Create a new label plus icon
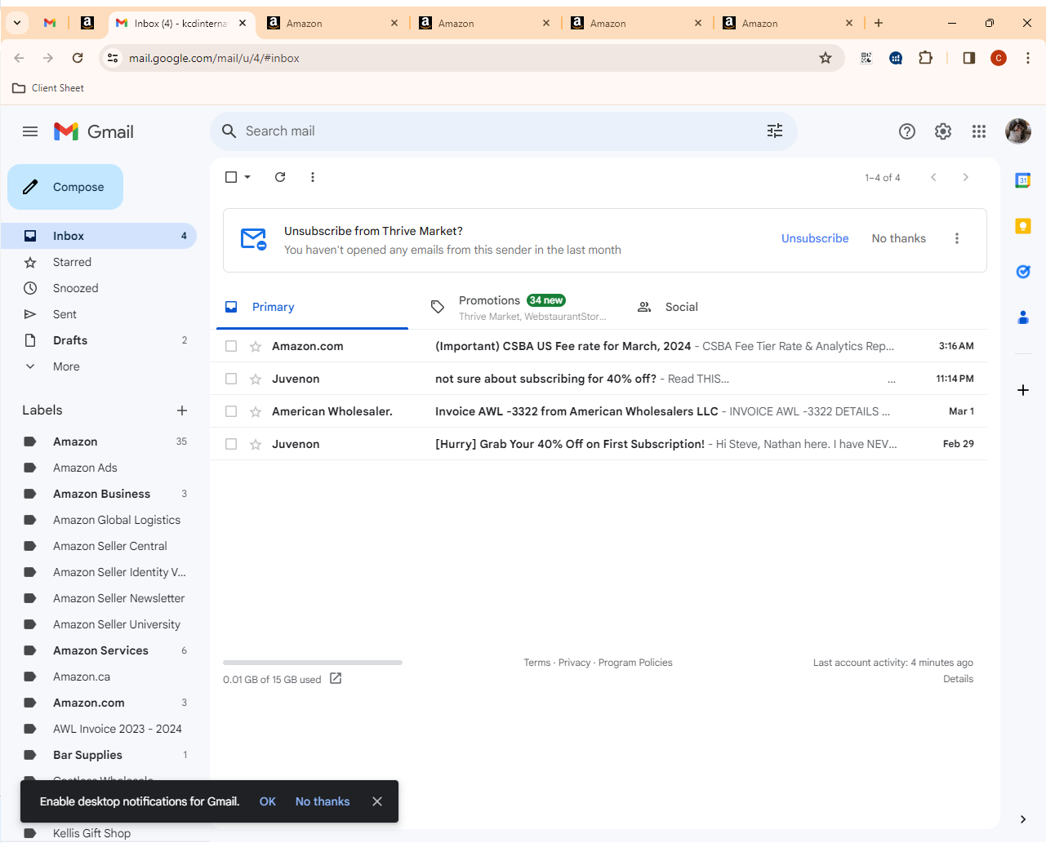The width and height of the screenshot is (1046, 843). coord(182,410)
